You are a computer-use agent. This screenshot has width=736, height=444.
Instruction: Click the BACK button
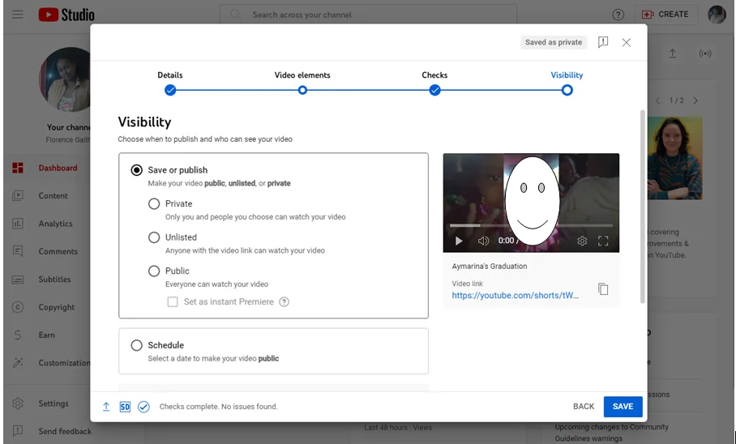(x=584, y=407)
